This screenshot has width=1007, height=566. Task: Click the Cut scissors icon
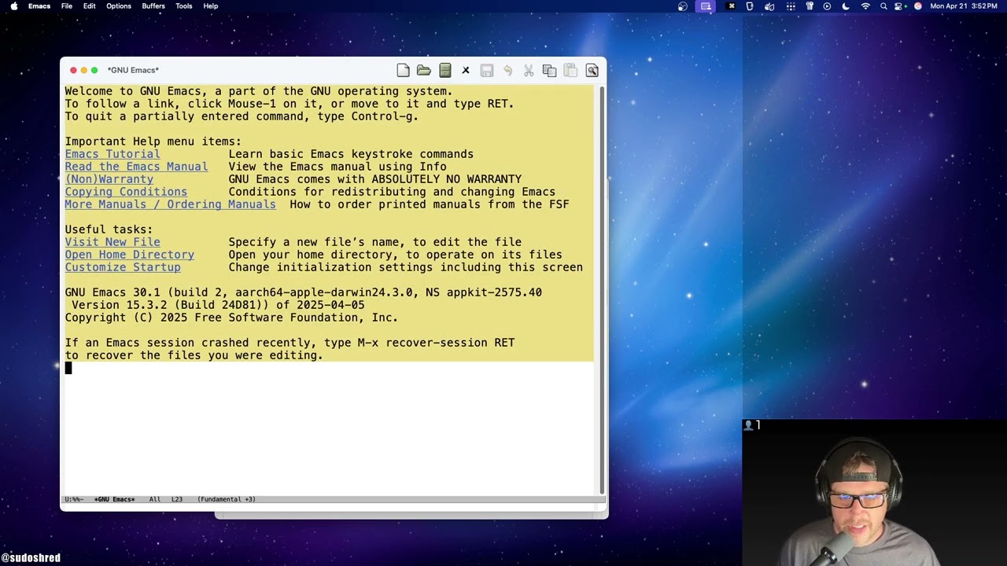[529, 71]
